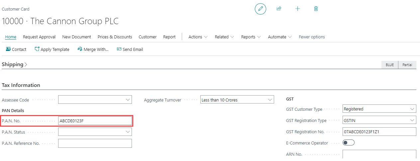Click the trash delete icon
Screen dimensions: 420x161
pos(316,9)
